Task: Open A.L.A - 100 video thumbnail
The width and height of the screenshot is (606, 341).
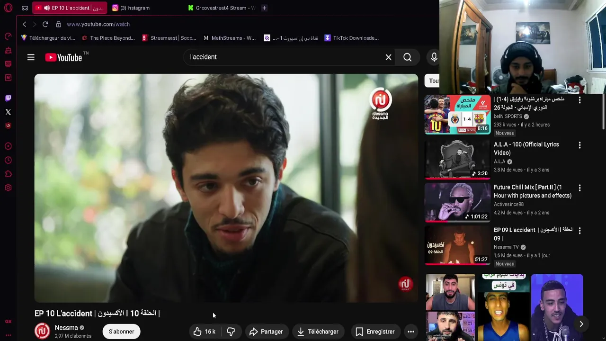Action: (457, 159)
